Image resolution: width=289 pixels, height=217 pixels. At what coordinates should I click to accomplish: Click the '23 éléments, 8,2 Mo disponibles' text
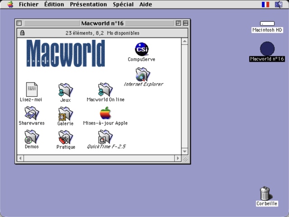point(103,33)
